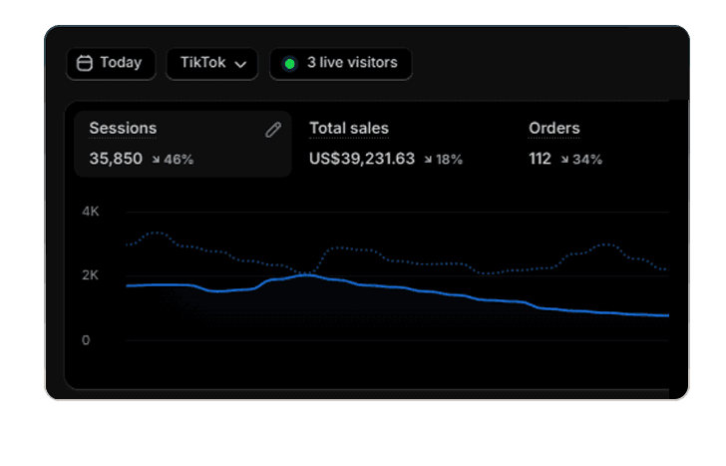Screen dimensions: 726x466
Task: Open the 3 live visitors view
Action: [341, 64]
